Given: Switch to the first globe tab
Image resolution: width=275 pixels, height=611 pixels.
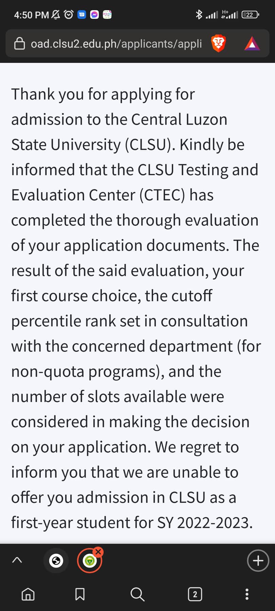Looking at the screenshot, I should (x=56, y=560).
